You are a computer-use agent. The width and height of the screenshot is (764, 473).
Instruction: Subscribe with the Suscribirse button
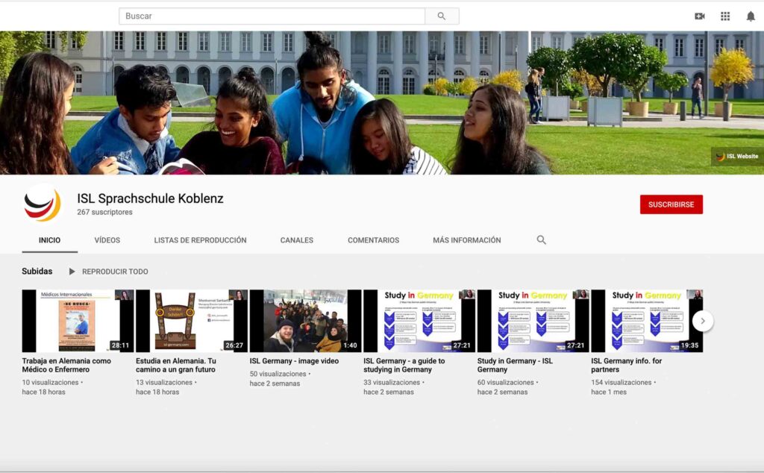[x=671, y=204]
